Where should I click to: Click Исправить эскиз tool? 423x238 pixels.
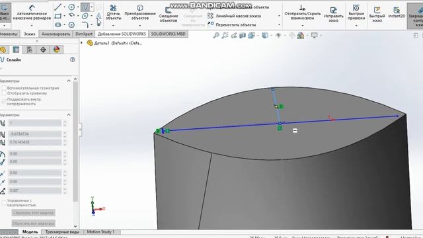point(333,14)
